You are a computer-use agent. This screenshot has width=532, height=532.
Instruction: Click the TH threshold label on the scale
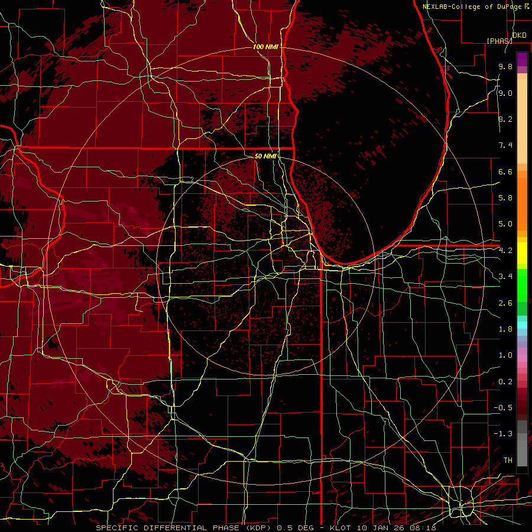[x=508, y=460]
